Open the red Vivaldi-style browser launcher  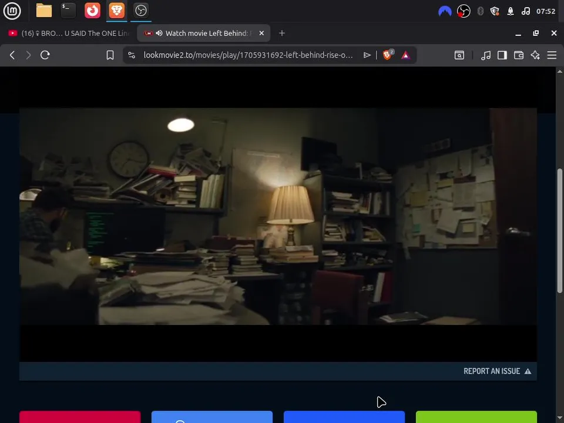pos(92,11)
